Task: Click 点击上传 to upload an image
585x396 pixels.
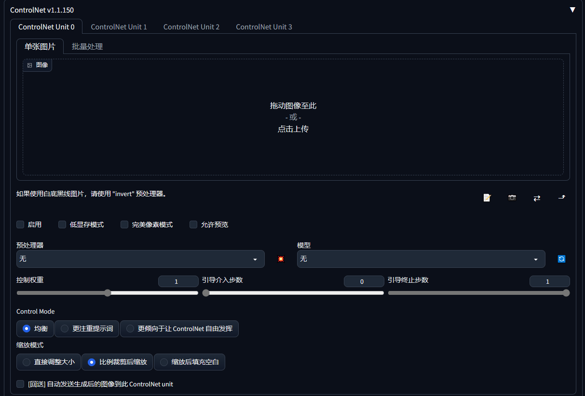Action: pyautogui.click(x=293, y=129)
